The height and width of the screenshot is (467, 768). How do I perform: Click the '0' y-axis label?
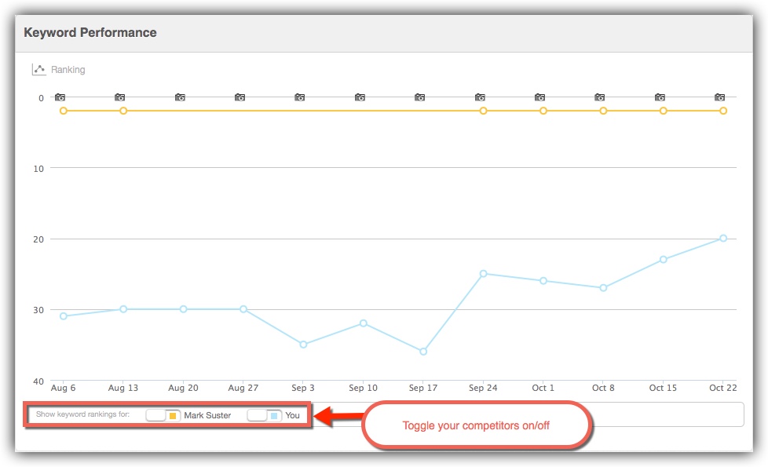(x=41, y=98)
